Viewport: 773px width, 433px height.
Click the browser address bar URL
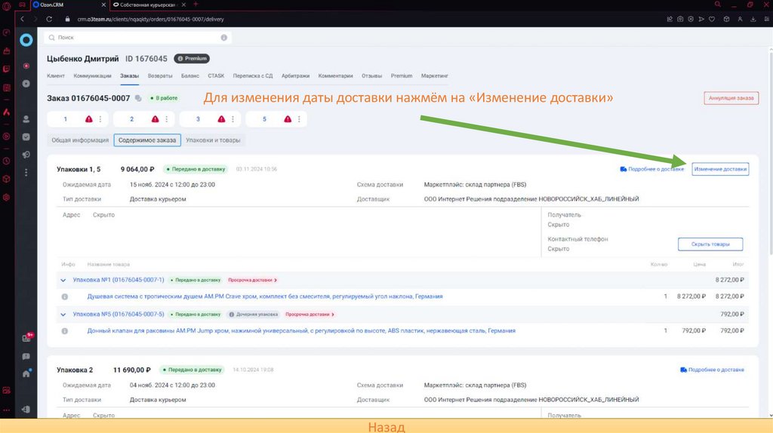(150, 19)
